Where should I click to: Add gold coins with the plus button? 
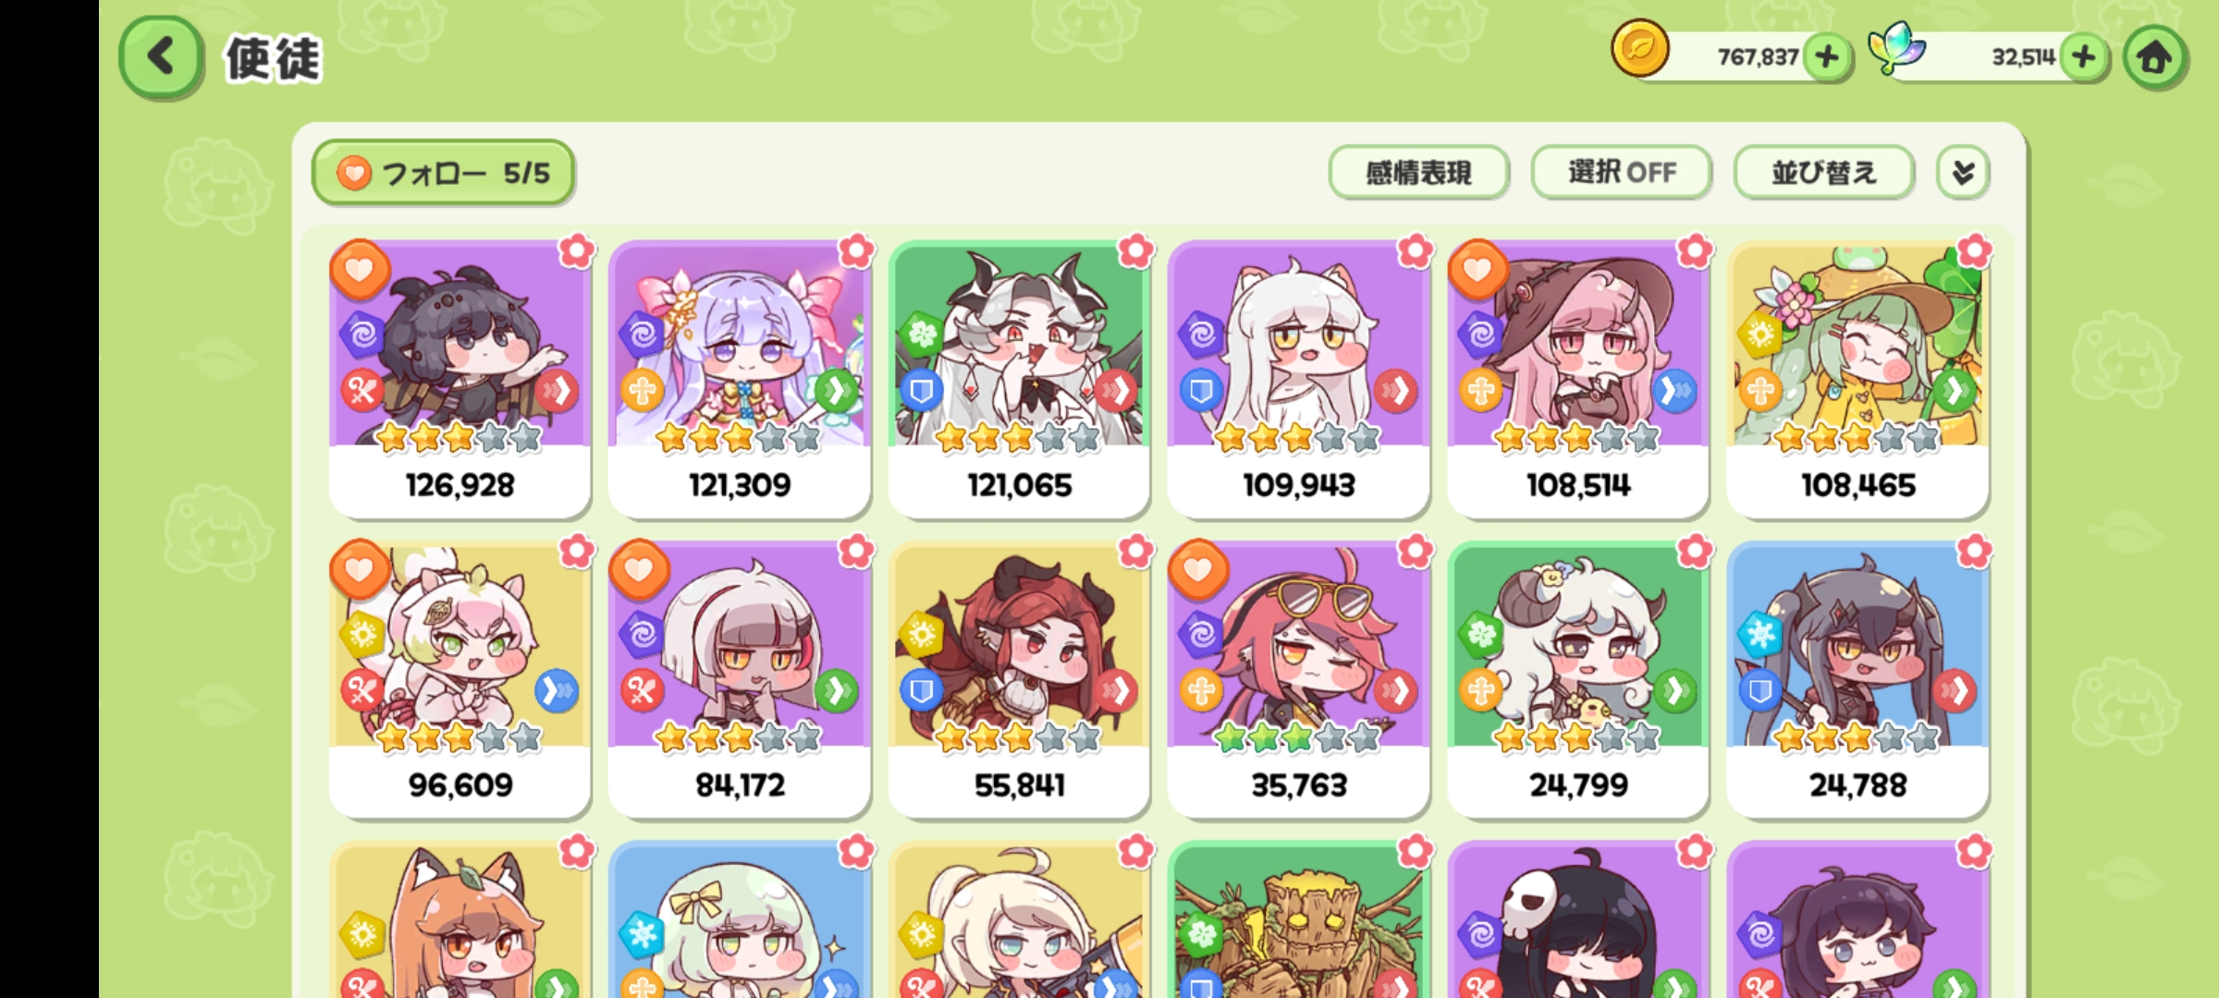[1827, 57]
